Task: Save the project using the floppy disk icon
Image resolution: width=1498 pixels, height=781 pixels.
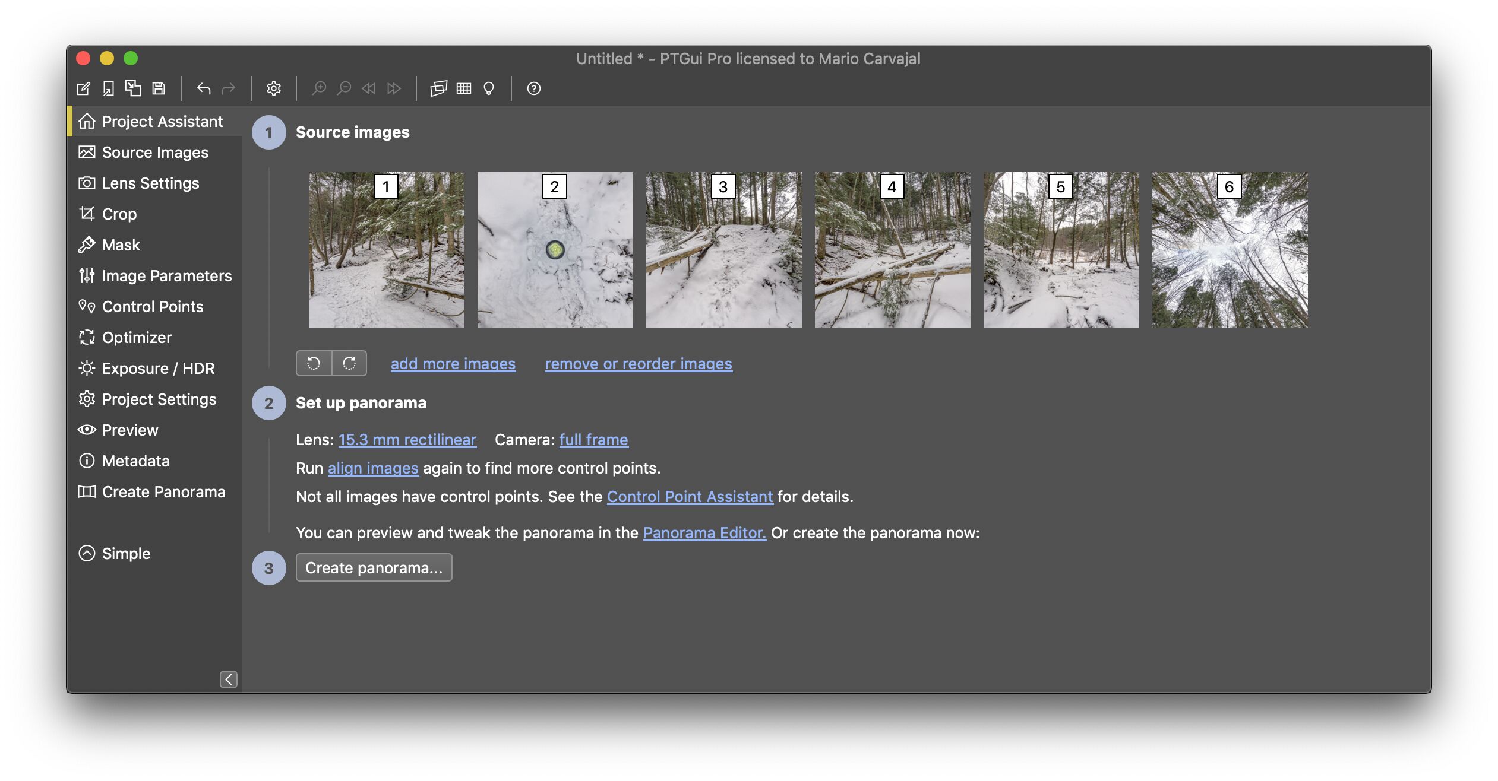Action: pyautogui.click(x=159, y=88)
